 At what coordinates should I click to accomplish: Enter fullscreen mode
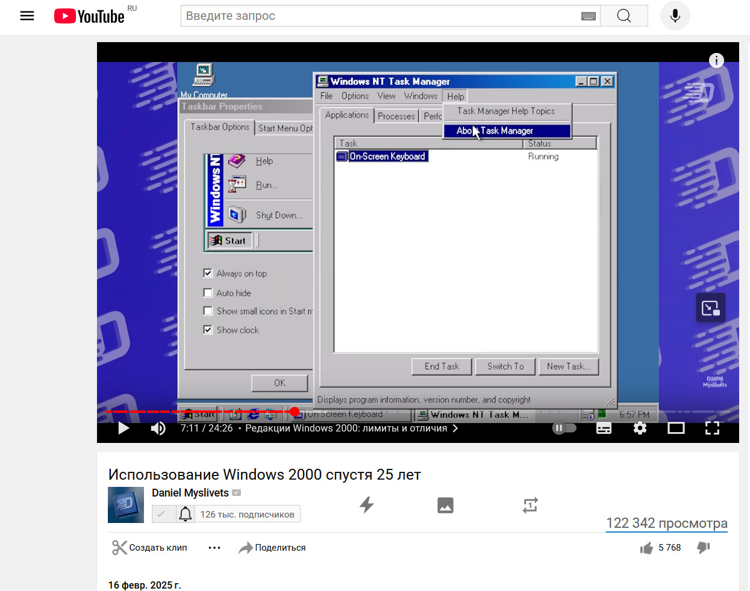(712, 428)
